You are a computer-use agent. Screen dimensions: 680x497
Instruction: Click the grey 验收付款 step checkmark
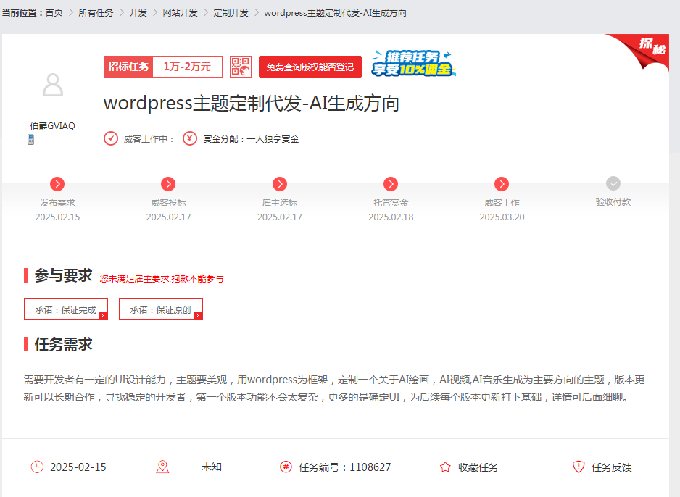point(613,183)
